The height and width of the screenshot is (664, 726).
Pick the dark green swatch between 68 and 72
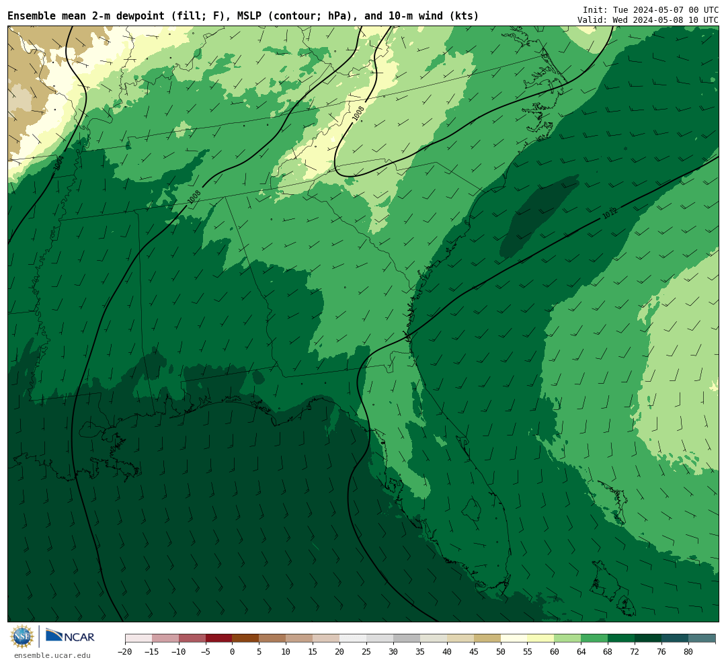tap(622, 638)
